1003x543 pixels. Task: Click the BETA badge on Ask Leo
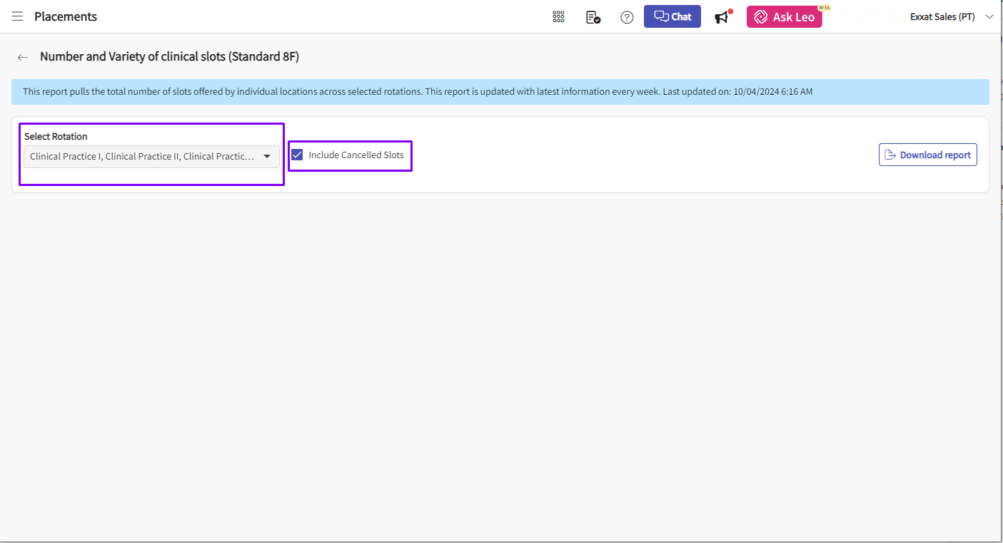pos(825,8)
